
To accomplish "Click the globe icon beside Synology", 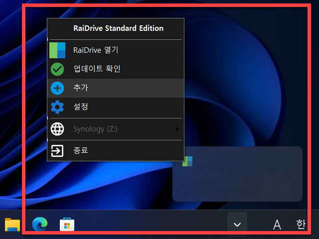I will 57,129.
